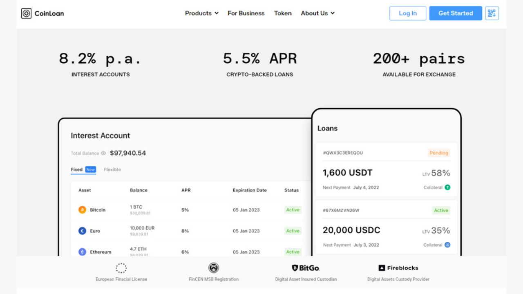The height and width of the screenshot is (294, 523).
Task: Click the 1 BTC balance cell
Action: click(x=140, y=210)
